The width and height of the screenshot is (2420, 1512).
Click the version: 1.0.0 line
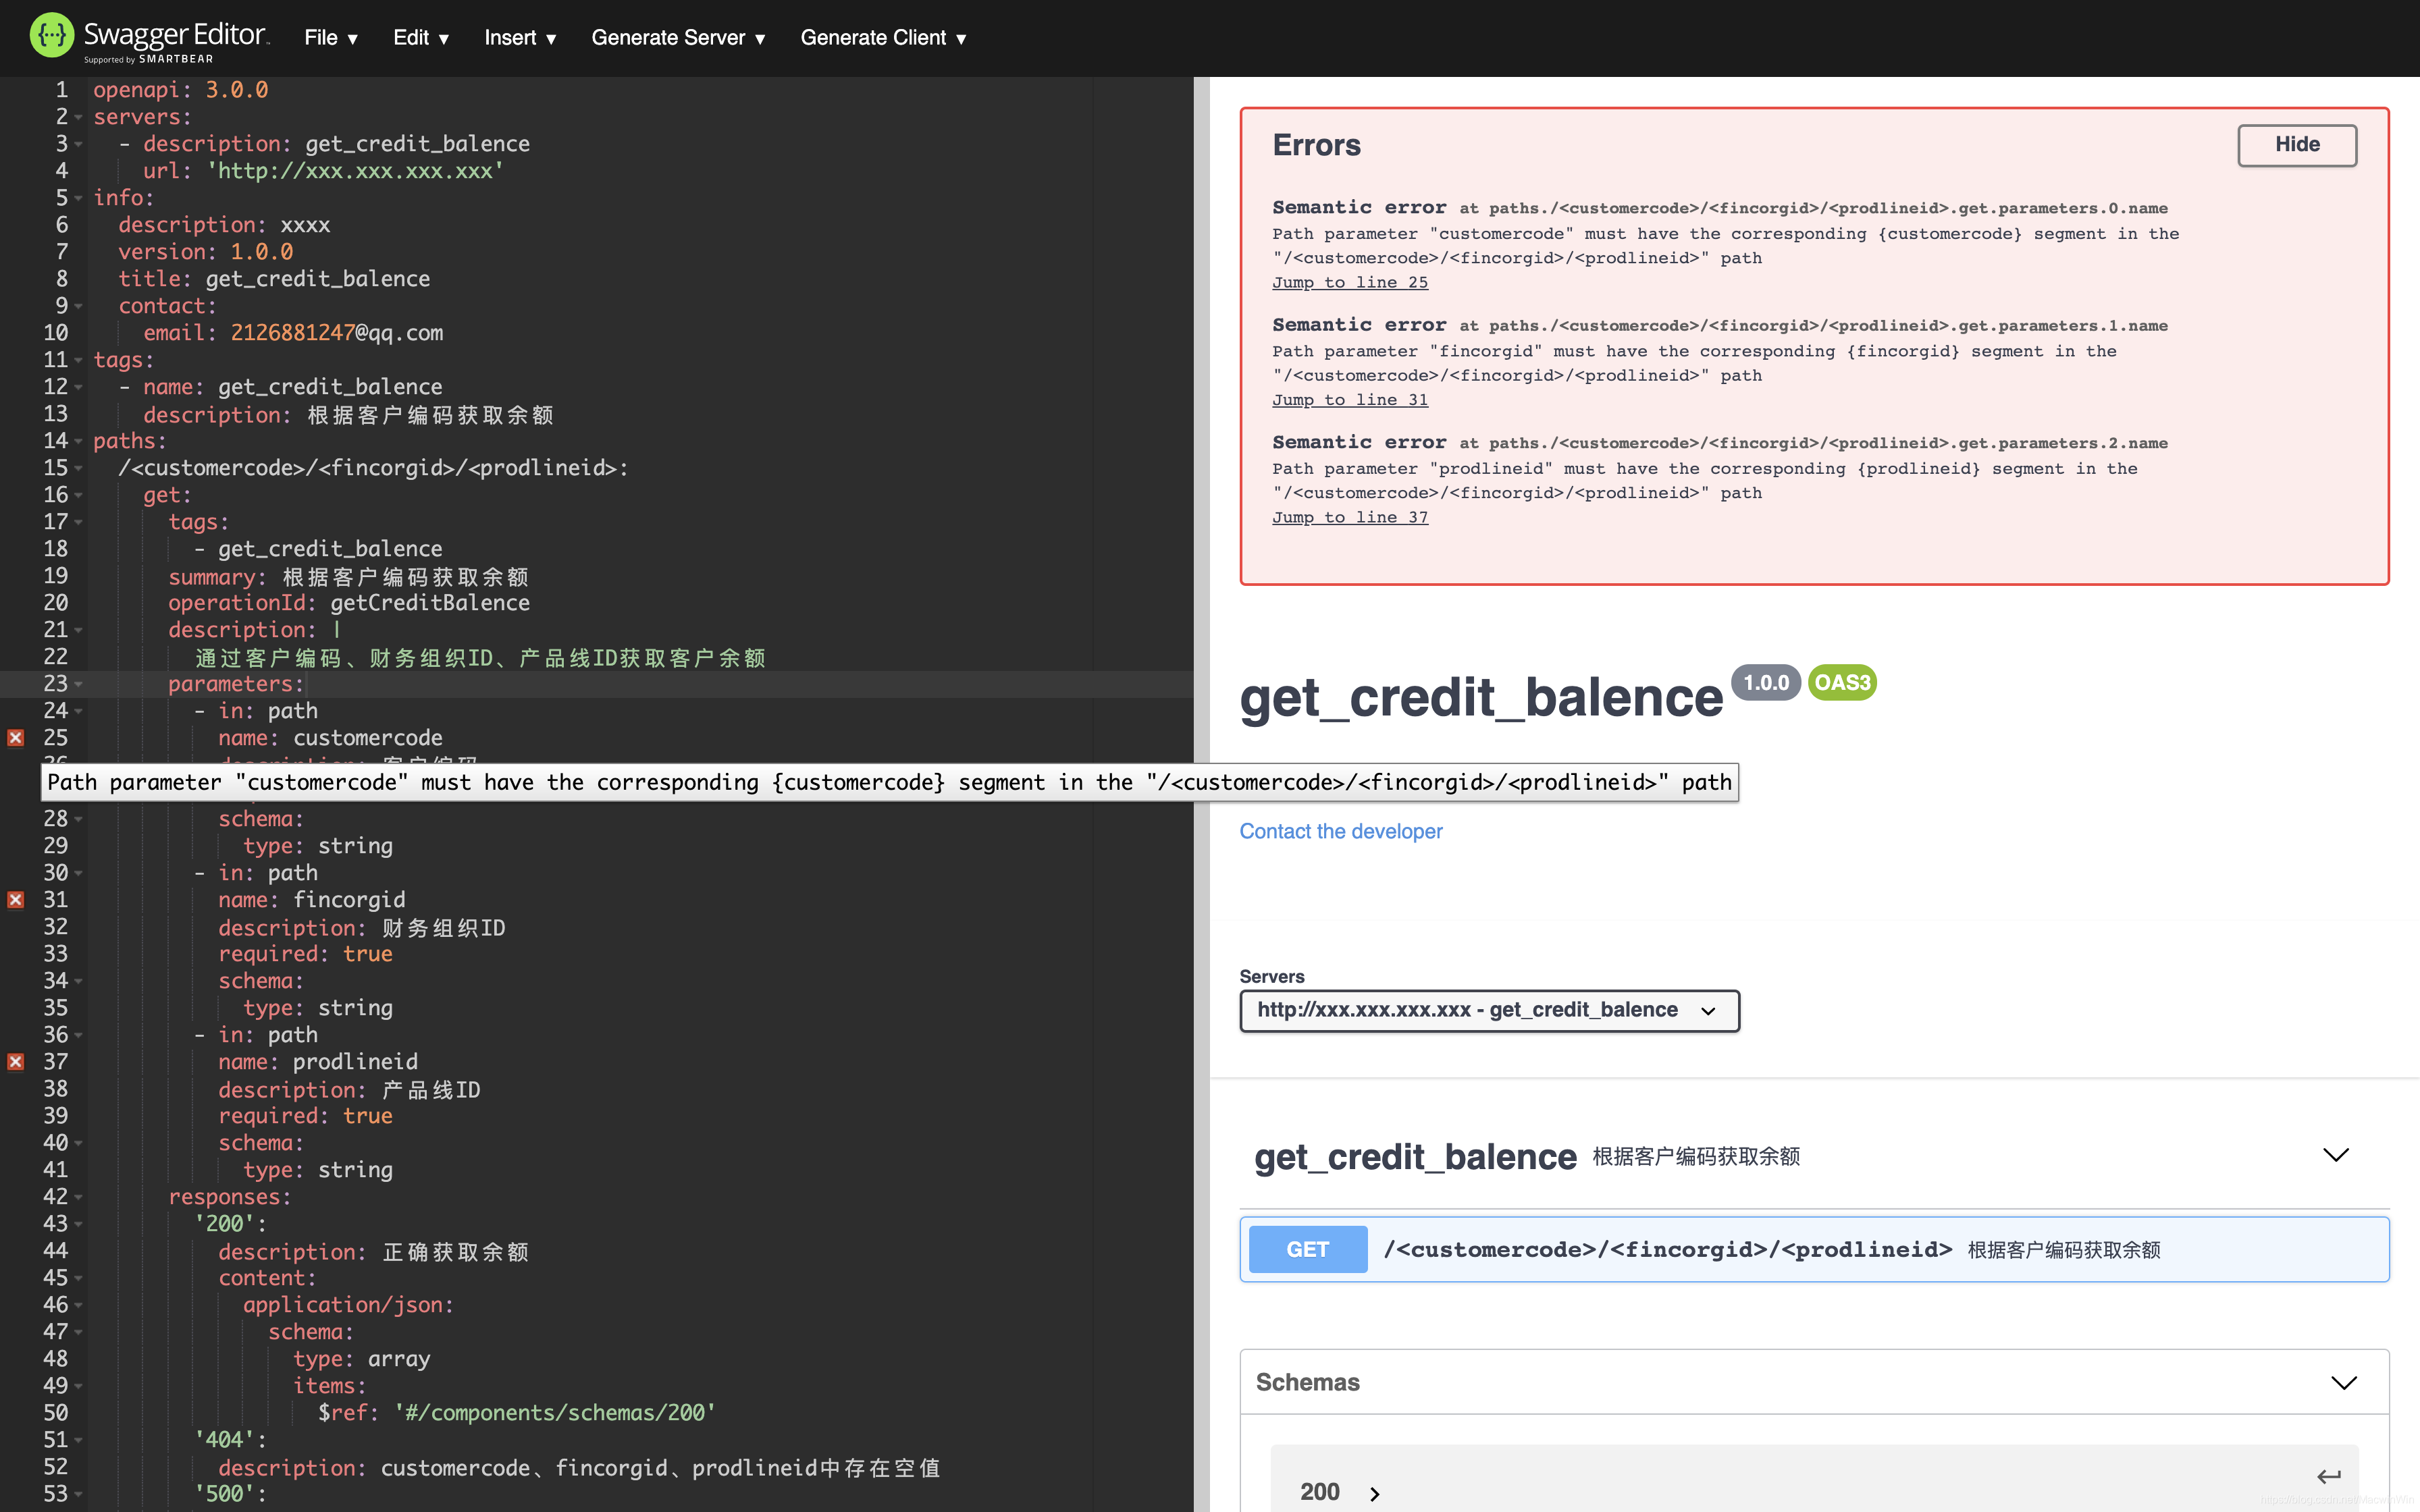tap(205, 252)
